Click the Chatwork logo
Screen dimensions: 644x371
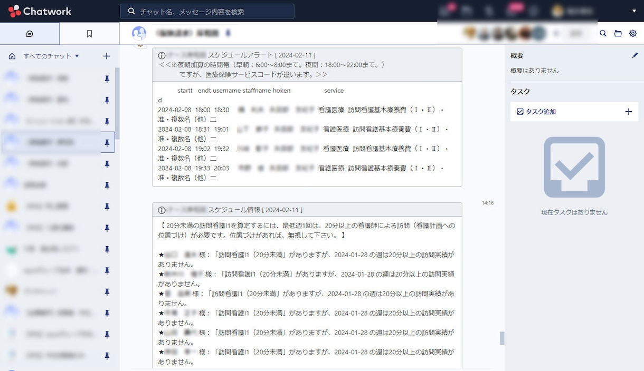40,11
